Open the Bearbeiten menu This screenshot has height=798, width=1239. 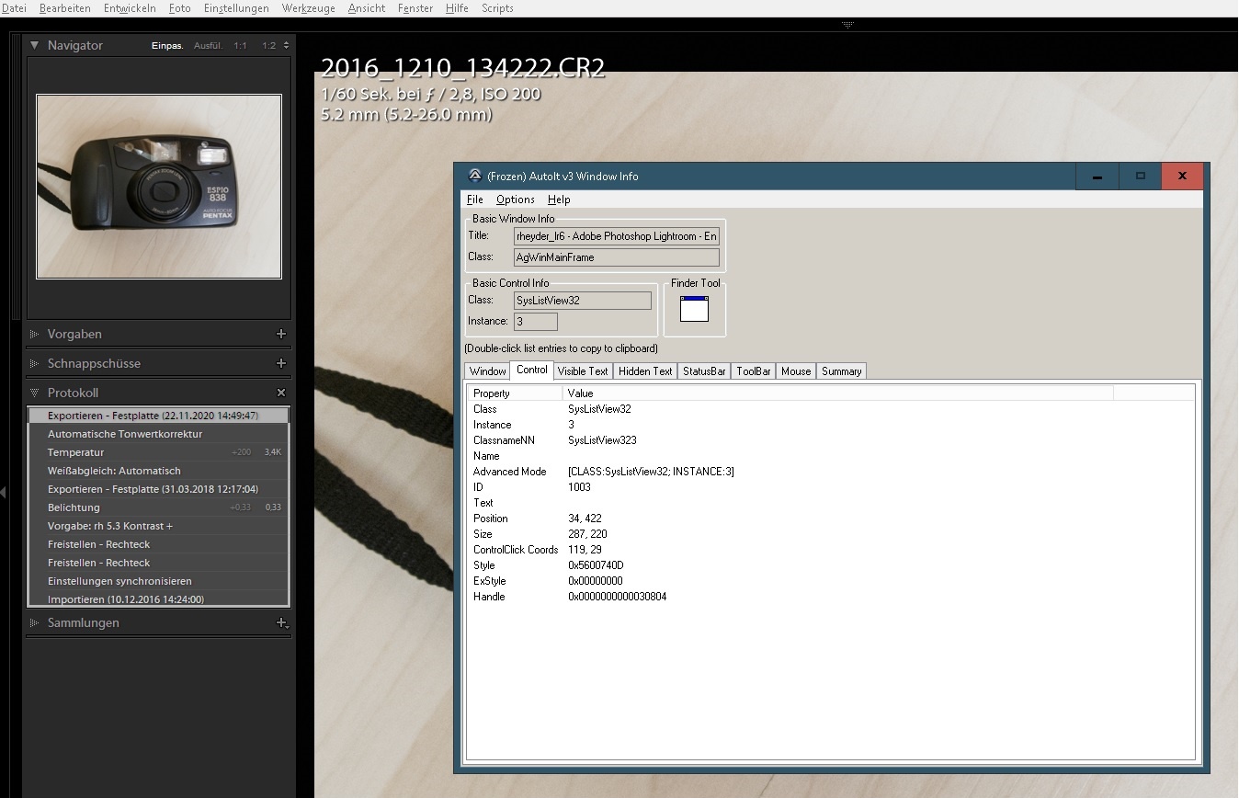65,8
